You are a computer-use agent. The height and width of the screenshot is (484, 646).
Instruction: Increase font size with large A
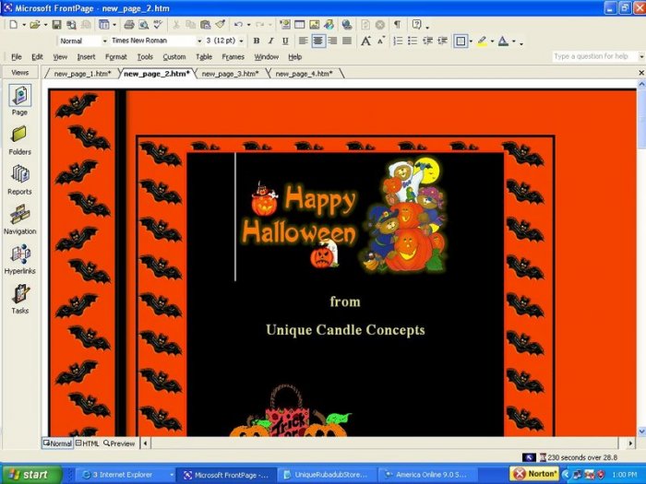tap(365, 41)
